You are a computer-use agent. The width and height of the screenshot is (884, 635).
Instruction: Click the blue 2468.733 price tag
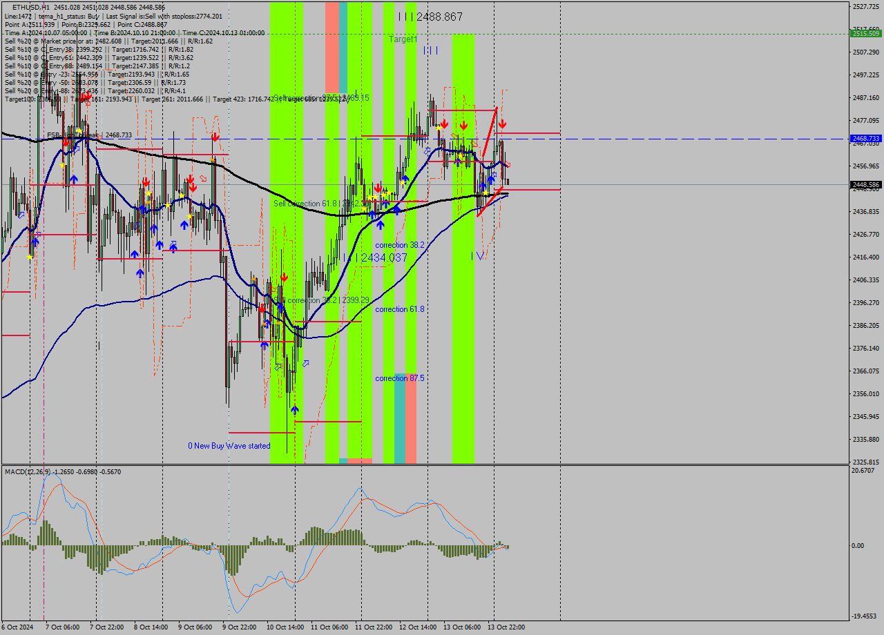865,138
